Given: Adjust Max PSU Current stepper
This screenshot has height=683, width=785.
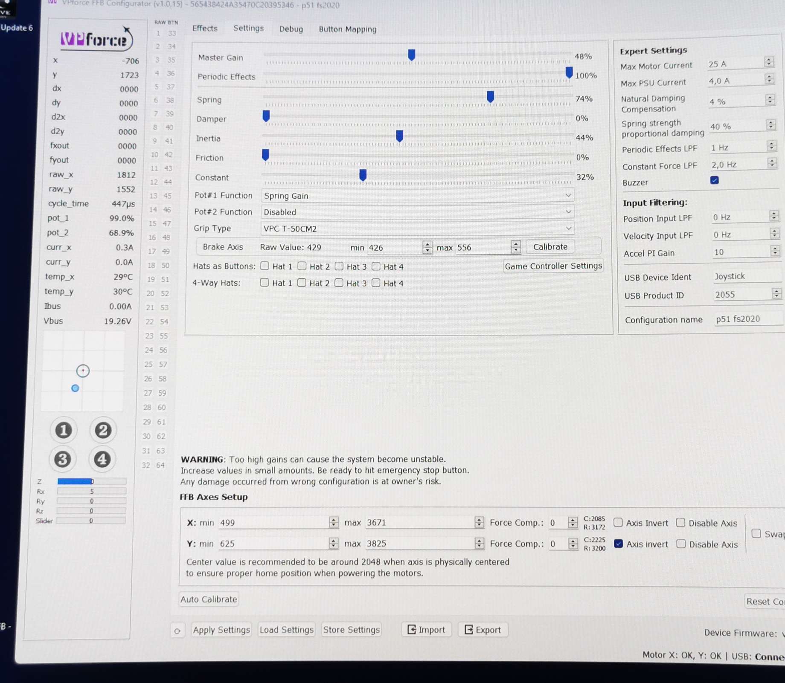Looking at the screenshot, I should [769, 79].
